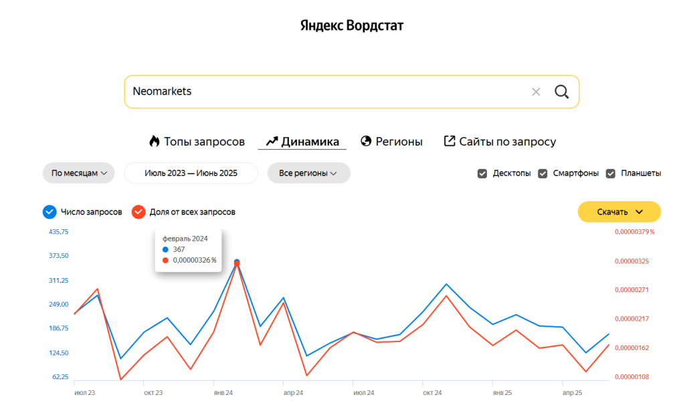Open the По месяцам grouping dropdown
The width and height of the screenshot is (685, 417).
pos(79,173)
